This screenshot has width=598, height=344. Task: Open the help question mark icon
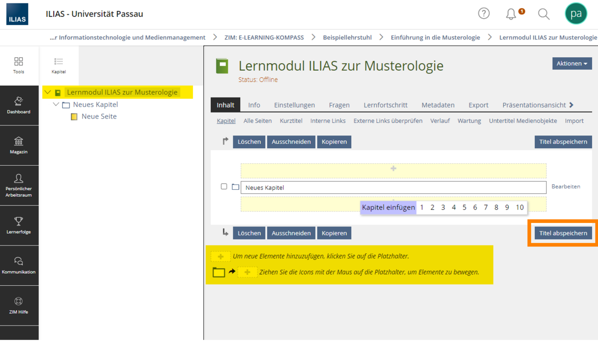(484, 13)
